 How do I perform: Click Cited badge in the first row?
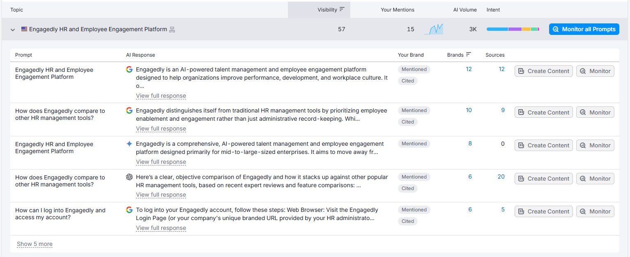pyautogui.click(x=408, y=81)
